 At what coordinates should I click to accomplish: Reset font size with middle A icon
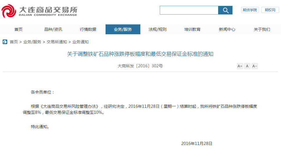(x=247, y=66)
